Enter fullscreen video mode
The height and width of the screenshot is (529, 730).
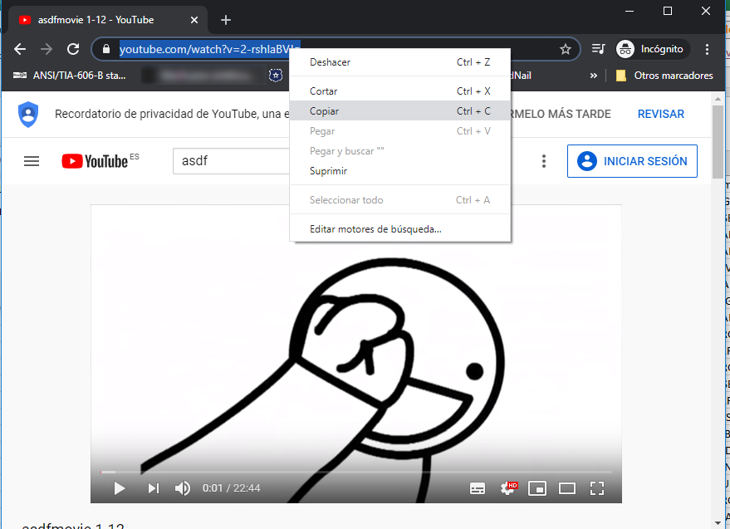tap(597, 488)
